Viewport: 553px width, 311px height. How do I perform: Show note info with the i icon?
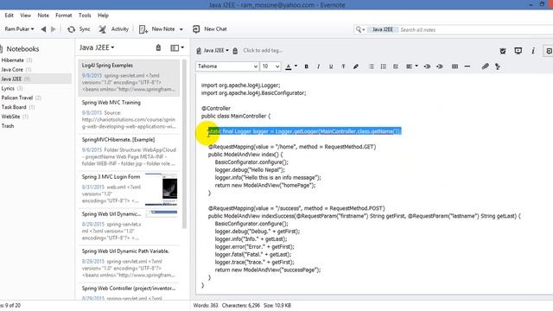(x=533, y=51)
